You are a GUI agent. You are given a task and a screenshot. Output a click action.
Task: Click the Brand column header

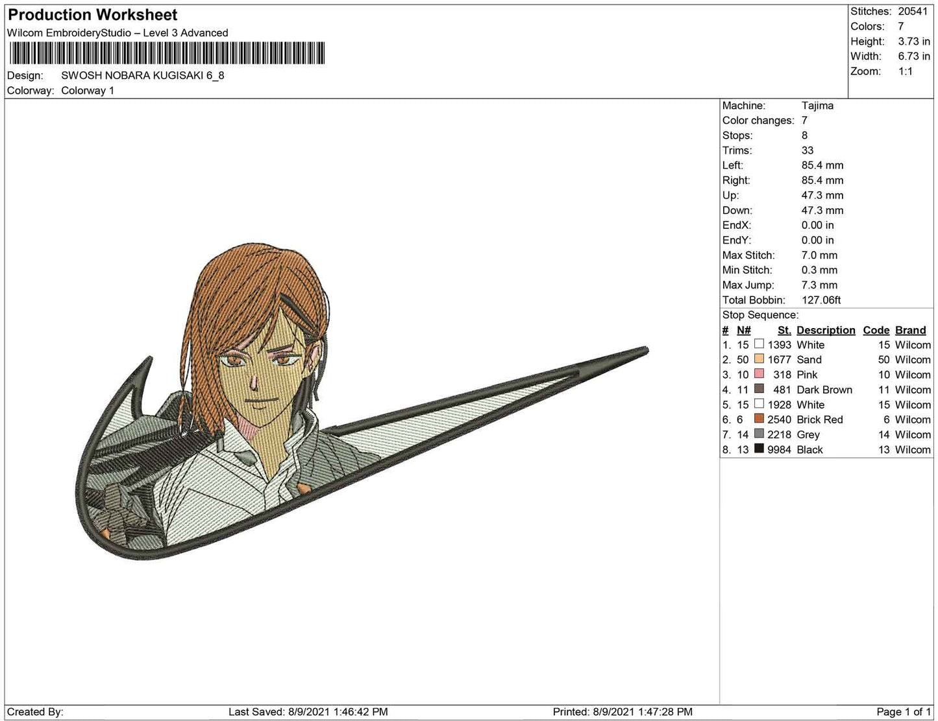tap(910, 330)
